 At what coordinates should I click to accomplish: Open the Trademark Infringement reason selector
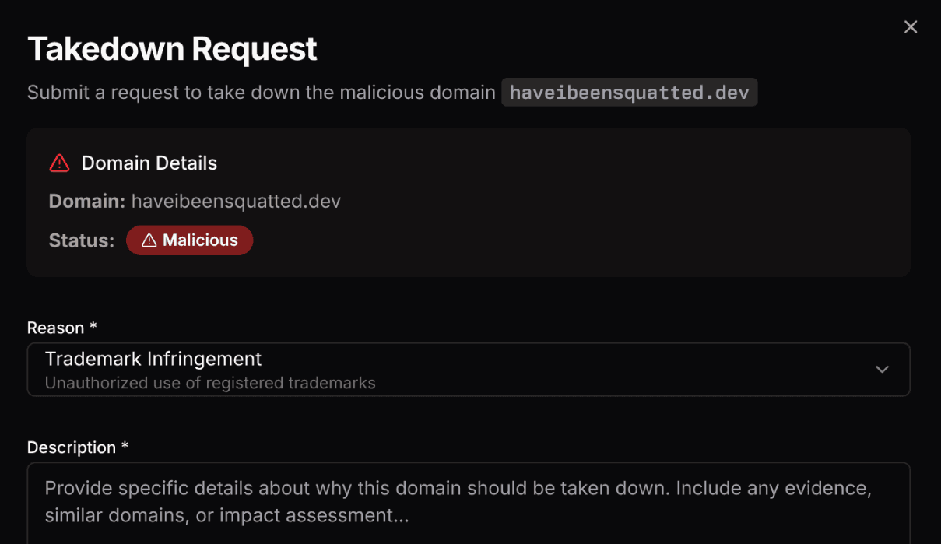(153, 359)
